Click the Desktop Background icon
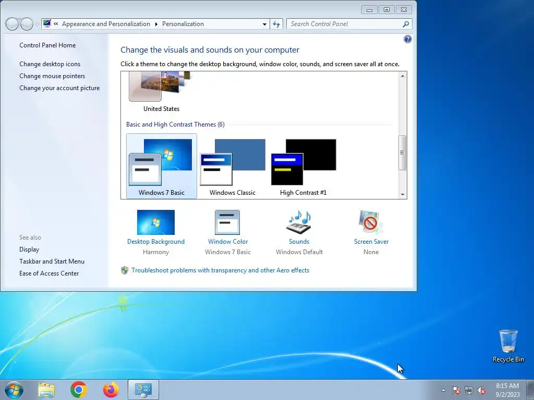 (155, 222)
